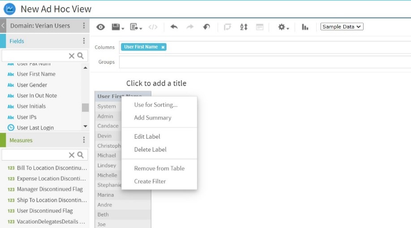Click the Undo All icon

206,27
